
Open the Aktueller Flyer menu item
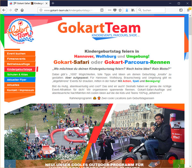[20, 80]
